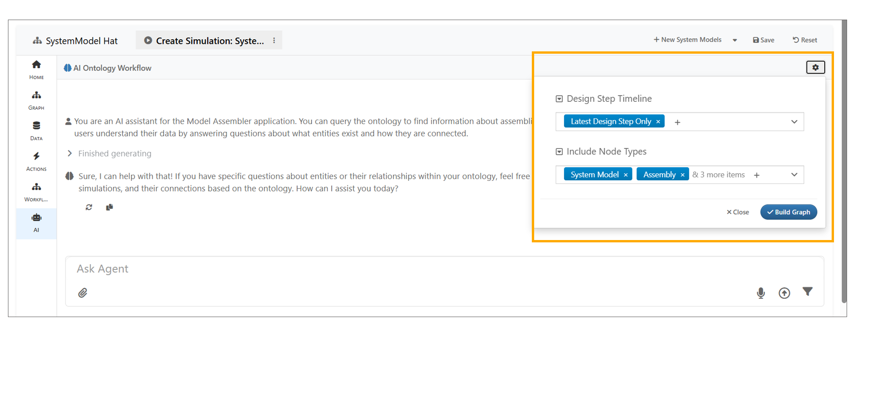Viewport: 870px width, 403px height.
Task: Click the Build Graph button
Action: coord(789,212)
